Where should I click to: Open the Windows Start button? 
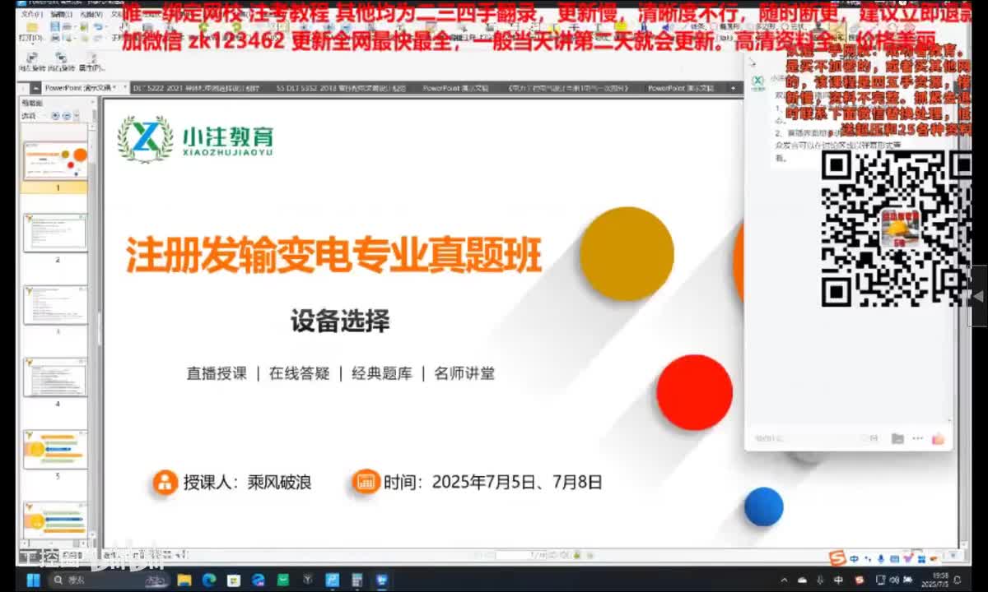34,580
